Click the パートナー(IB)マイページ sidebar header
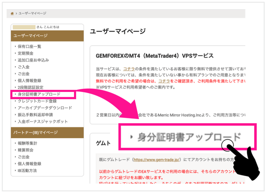Image resolution: width=267 pixels, height=193 pixels. pos(47,132)
